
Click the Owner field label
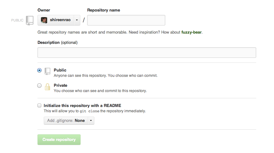[44, 10]
